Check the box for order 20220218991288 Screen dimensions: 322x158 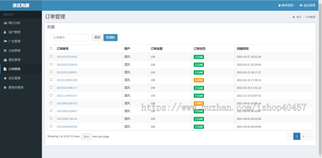(x=51, y=80)
